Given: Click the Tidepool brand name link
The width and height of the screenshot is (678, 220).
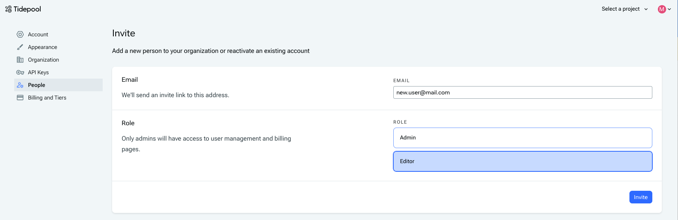Looking at the screenshot, I should (x=27, y=9).
